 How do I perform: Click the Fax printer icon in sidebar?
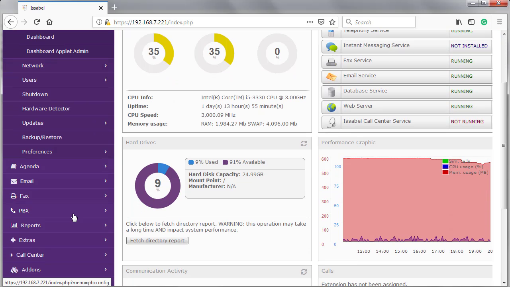point(14,196)
